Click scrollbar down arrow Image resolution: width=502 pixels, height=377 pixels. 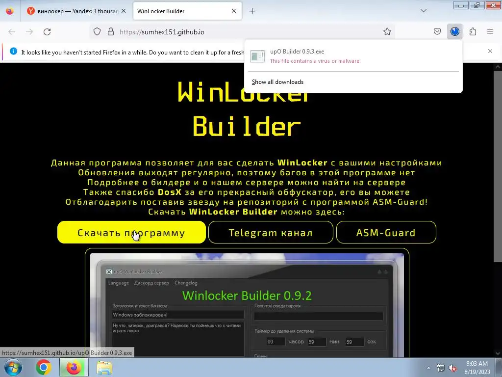[x=498, y=353]
